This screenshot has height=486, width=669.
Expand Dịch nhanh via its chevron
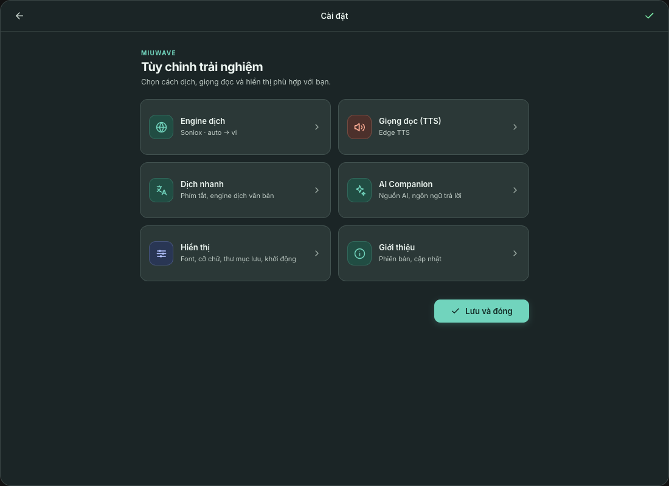pyautogui.click(x=317, y=190)
